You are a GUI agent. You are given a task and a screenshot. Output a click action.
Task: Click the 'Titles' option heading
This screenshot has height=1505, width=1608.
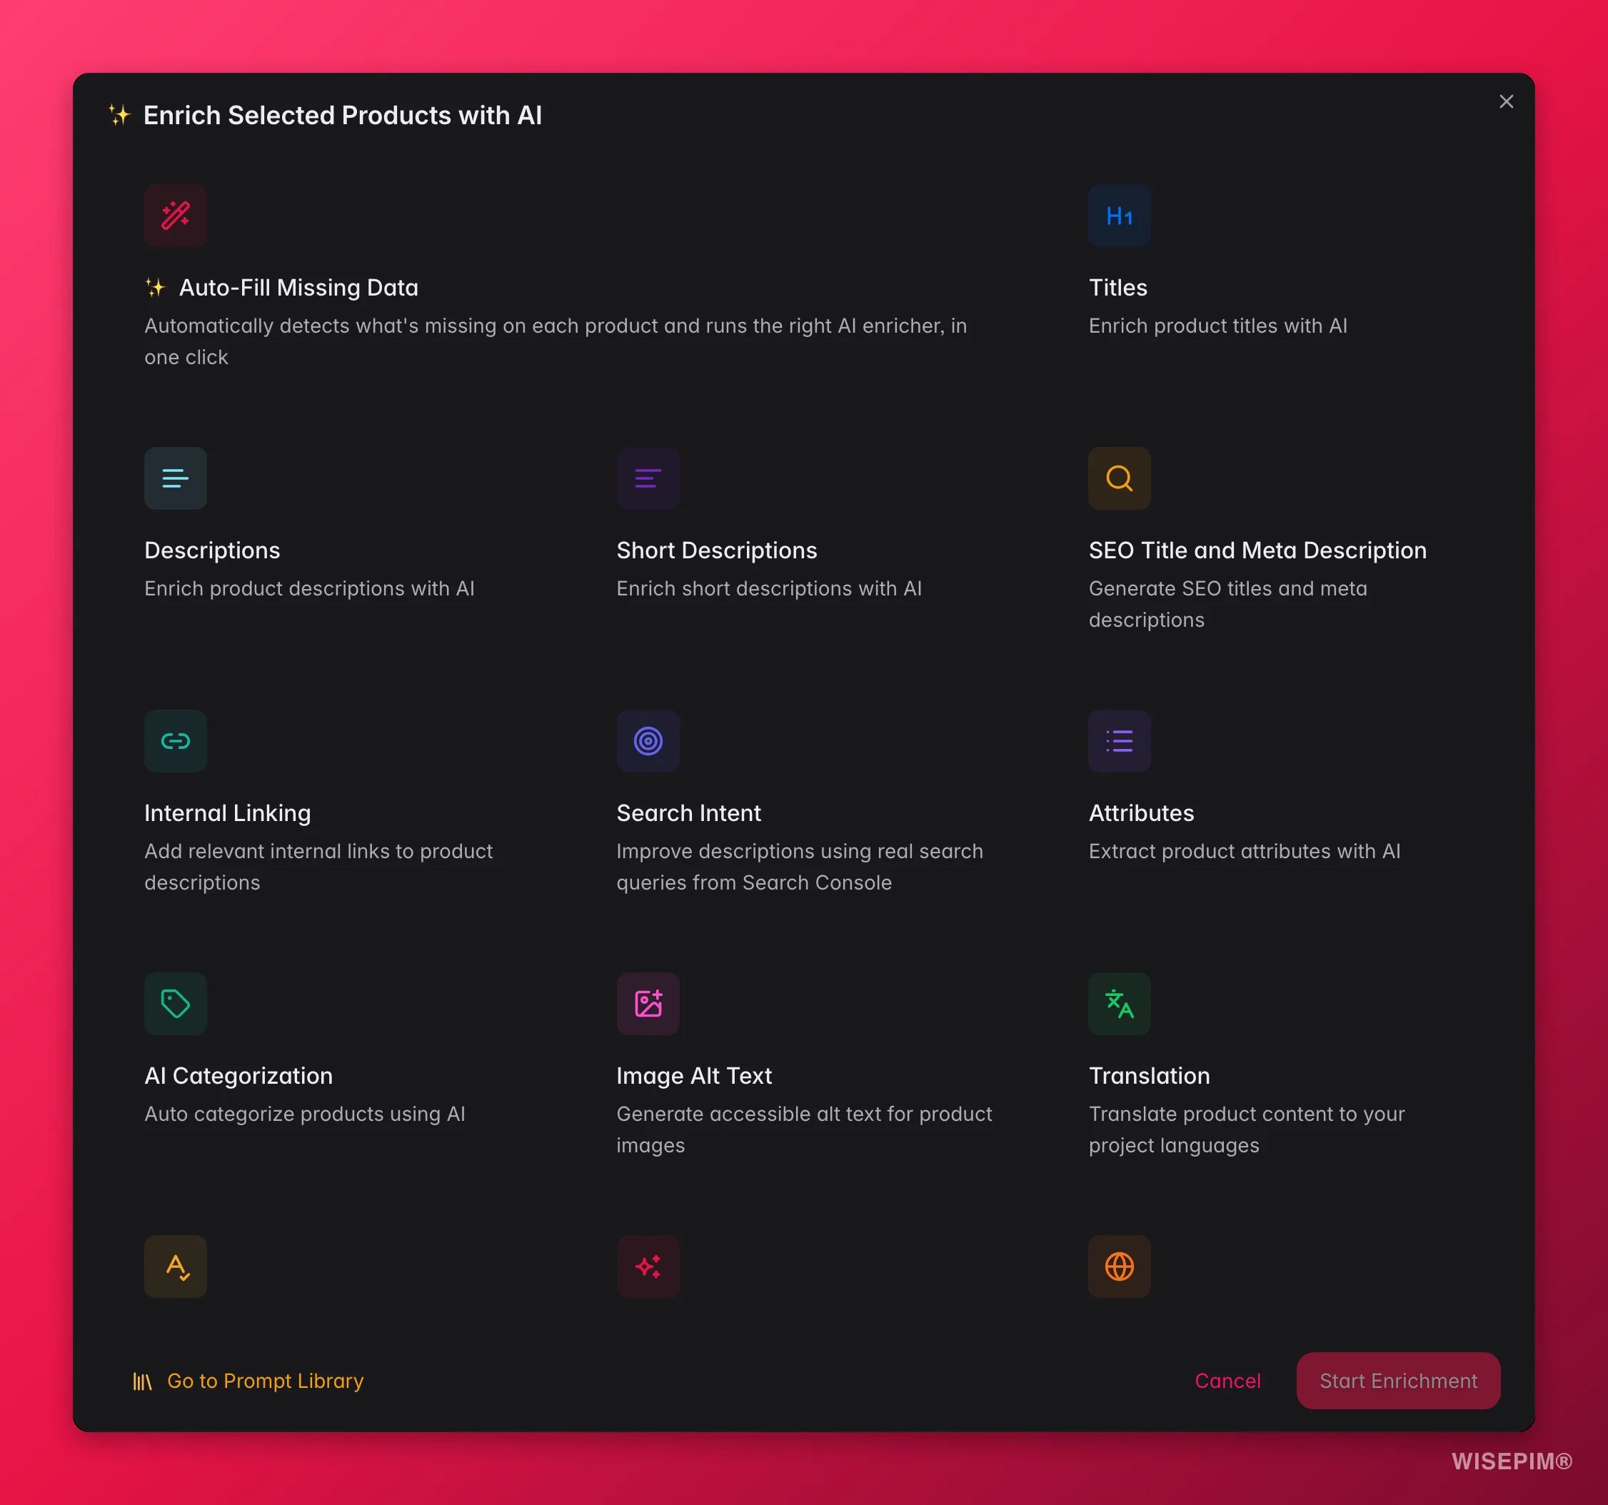point(1118,288)
